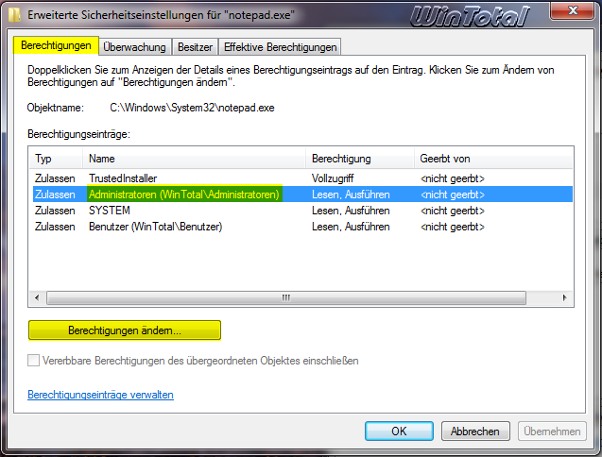Sort by the Name column header
Screen dimensions: 602x457
(195, 159)
